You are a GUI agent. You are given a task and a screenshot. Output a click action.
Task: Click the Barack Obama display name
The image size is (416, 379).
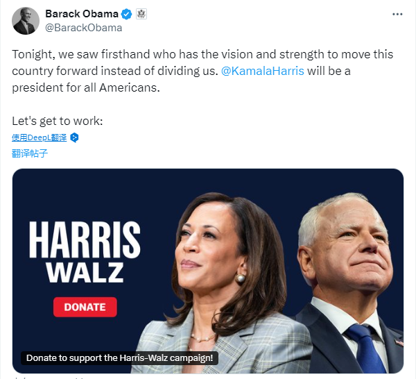tap(82, 14)
